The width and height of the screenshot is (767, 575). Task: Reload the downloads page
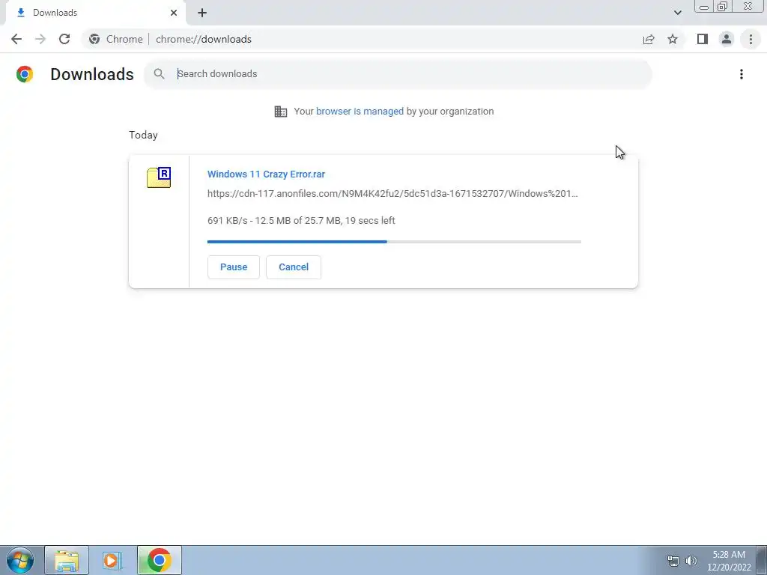64,39
